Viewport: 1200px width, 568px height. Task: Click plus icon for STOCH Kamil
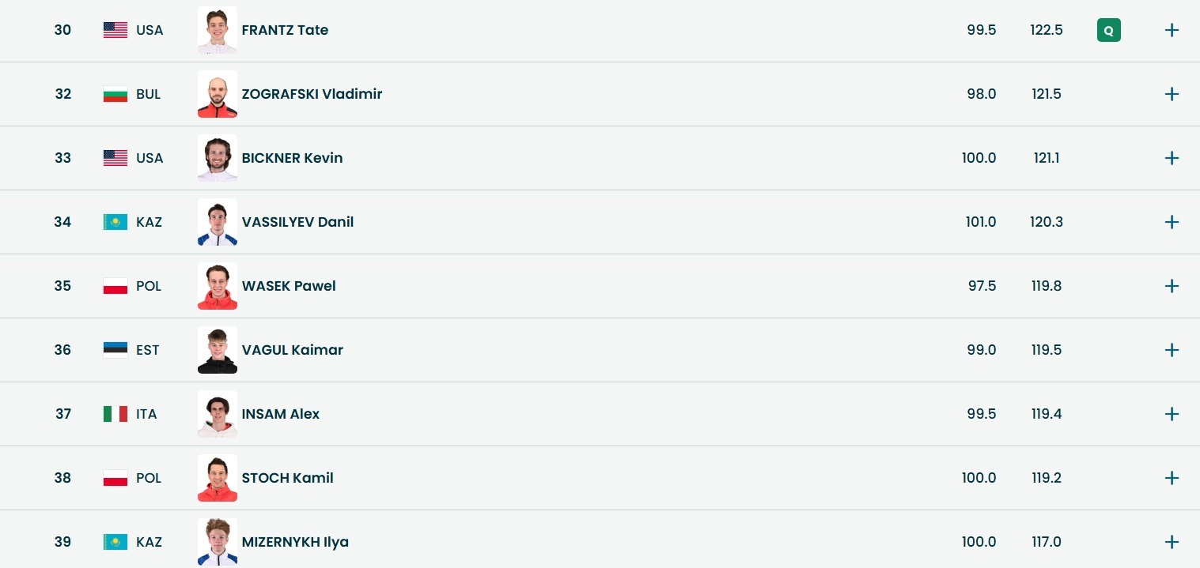click(x=1172, y=478)
